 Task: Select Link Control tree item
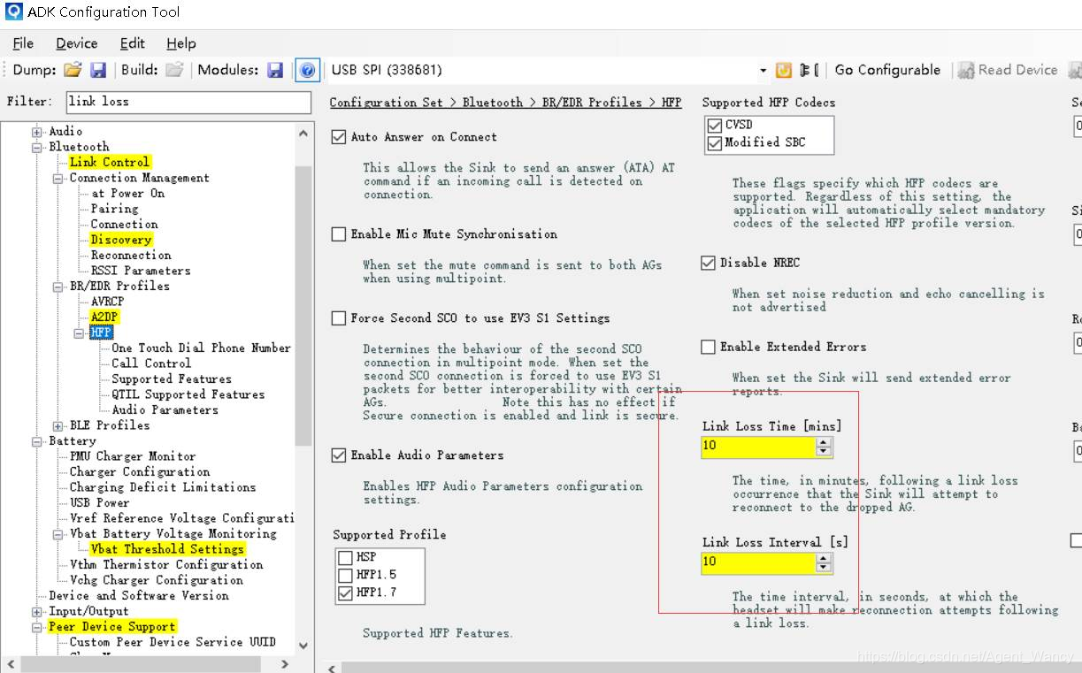(110, 163)
